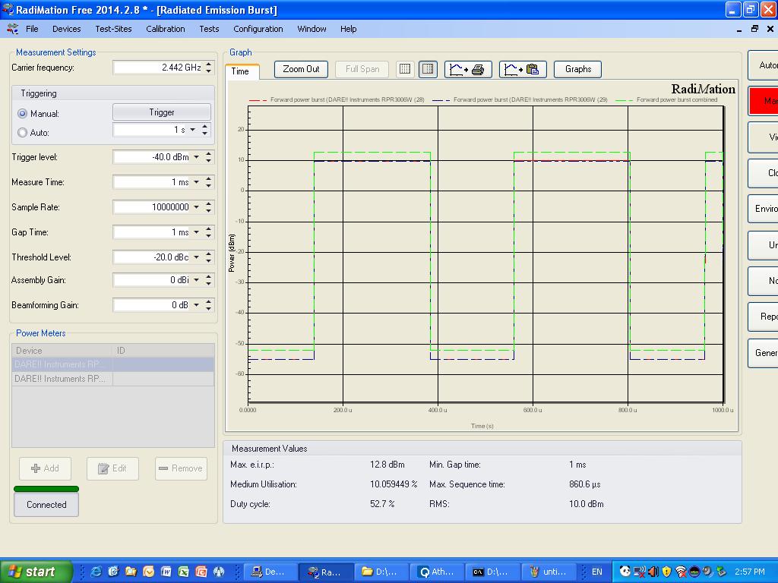
Task: Click the Threshold Level input field
Action: coord(152,257)
